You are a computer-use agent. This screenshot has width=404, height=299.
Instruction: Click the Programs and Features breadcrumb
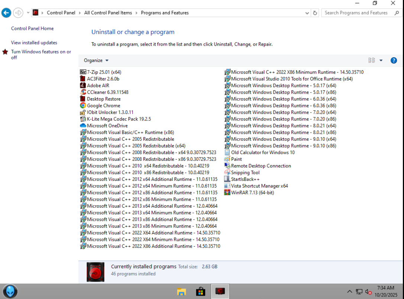[x=165, y=13]
